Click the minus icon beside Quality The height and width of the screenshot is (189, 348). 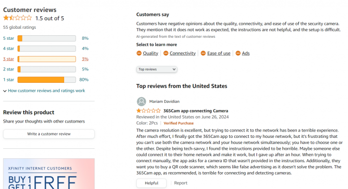[139, 53]
